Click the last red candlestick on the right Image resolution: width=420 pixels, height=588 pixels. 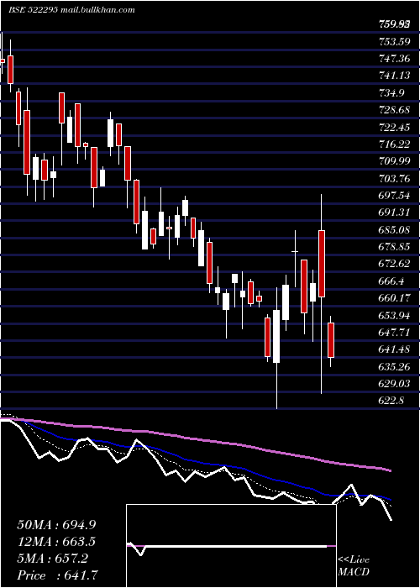331,339
